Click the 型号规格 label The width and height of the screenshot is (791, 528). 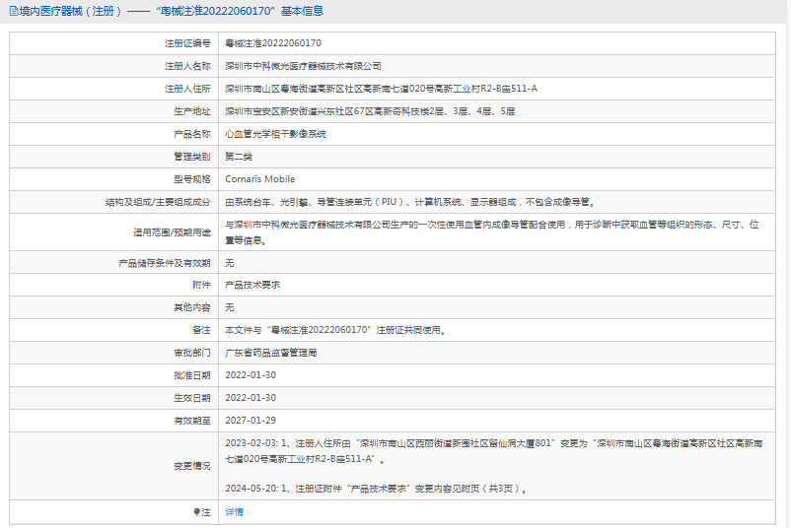click(192, 179)
